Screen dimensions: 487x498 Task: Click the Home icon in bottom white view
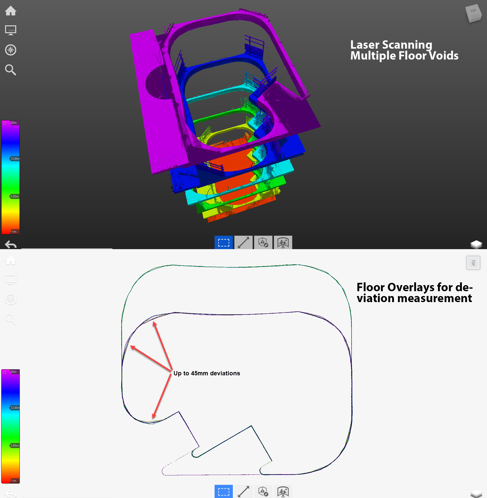click(10, 260)
